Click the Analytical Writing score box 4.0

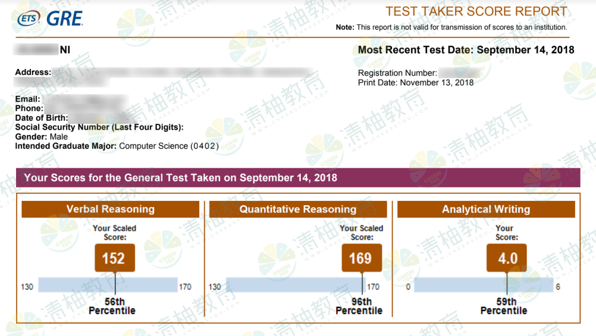507,258
